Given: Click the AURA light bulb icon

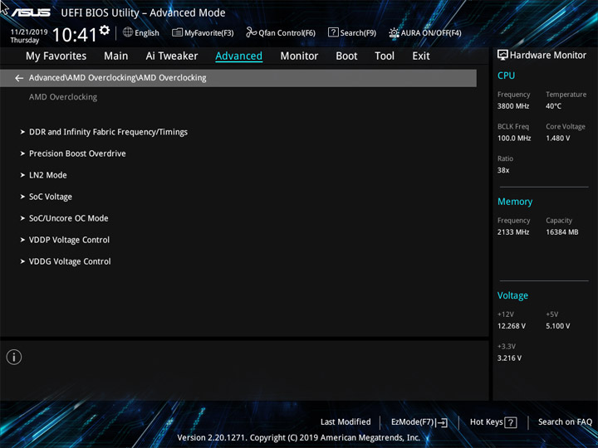Looking at the screenshot, I should (394, 32).
